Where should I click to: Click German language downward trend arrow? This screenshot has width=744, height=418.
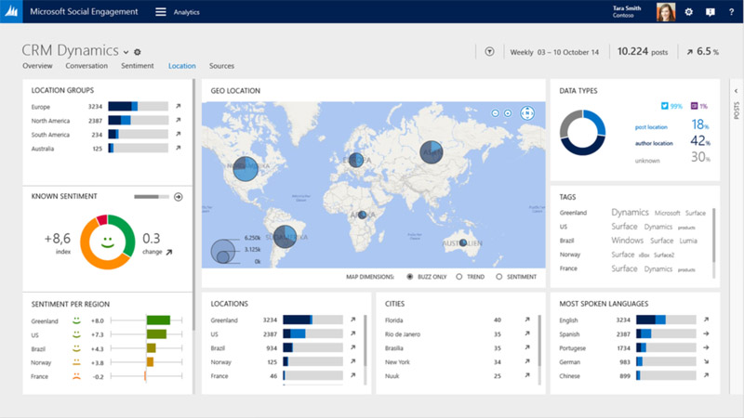[706, 361]
